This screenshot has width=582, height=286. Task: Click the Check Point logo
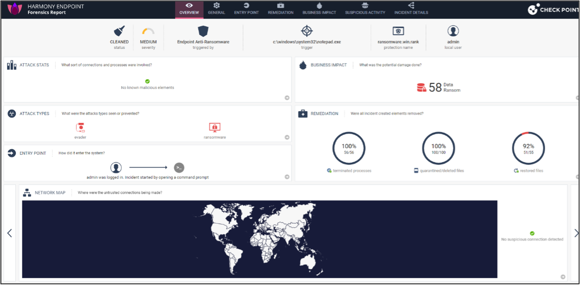coord(553,9)
